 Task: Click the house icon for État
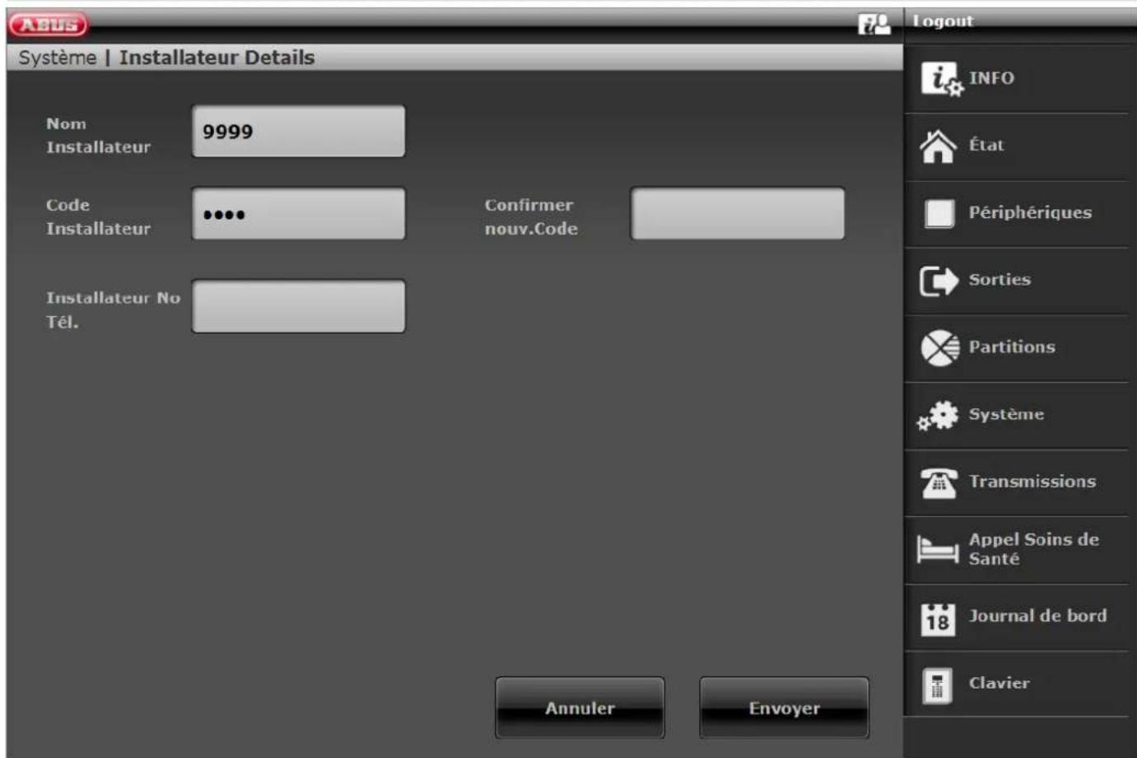click(x=938, y=146)
